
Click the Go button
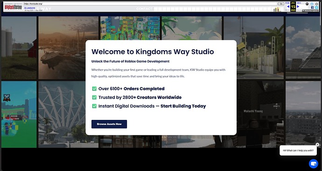click(281, 4)
